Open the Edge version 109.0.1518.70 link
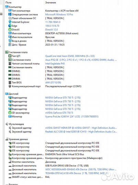The height and width of the screenshot is (185, 138). [52, 26]
